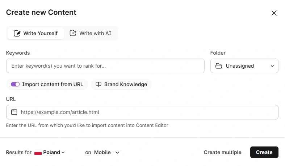The height and width of the screenshot is (166, 285).
Task: Click the folder icon in Folder selector
Action: click(x=218, y=66)
